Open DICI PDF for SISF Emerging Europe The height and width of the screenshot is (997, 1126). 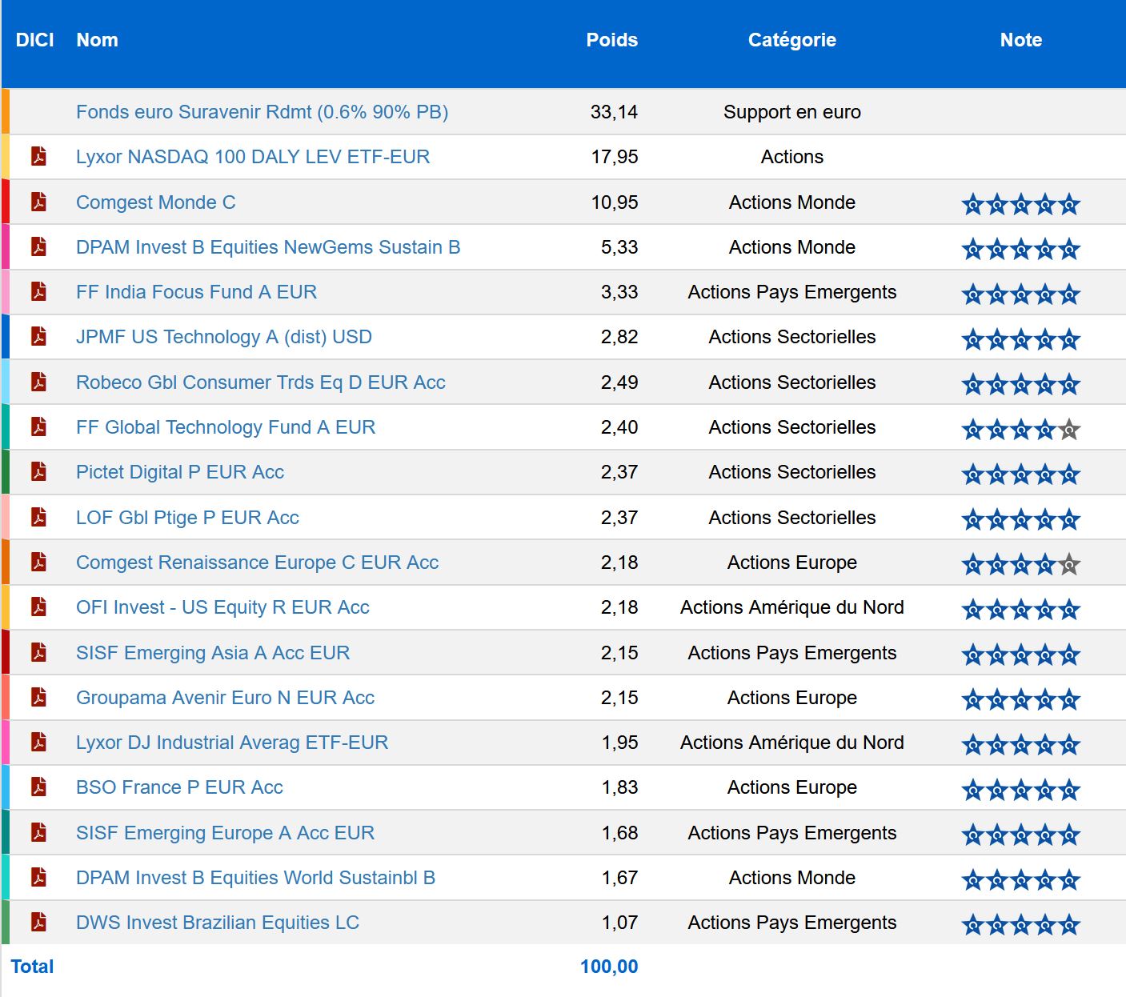click(38, 832)
